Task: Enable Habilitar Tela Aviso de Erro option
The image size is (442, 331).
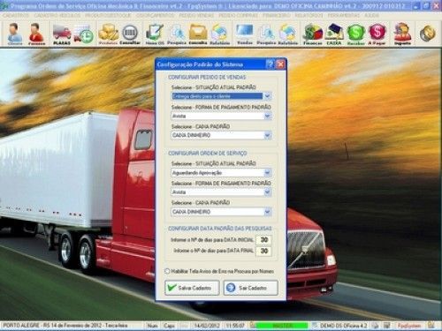Action: (167, 271)
